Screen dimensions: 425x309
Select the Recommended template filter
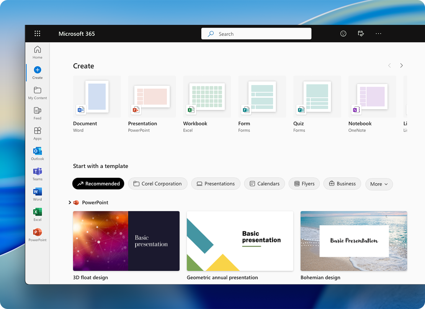point(98,184)
